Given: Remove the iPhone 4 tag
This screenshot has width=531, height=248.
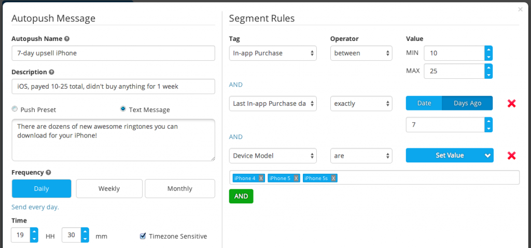Looking at the screenshot, I should pyautogui.click(x=261, y=178).
